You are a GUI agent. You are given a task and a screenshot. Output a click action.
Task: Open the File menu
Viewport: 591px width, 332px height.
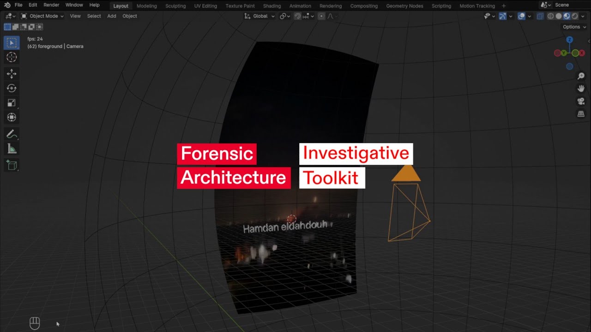(18, 5)
